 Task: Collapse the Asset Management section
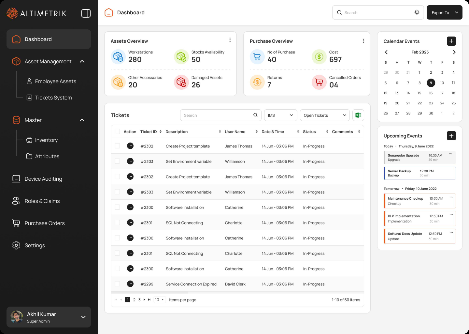pyautogui.click(x=82, y=61)
